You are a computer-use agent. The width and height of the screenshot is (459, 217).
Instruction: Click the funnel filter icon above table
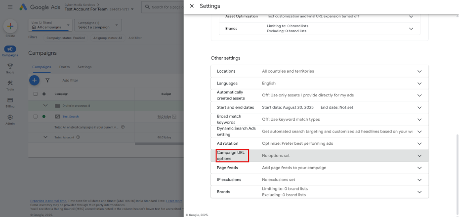[x=47, y=80]
